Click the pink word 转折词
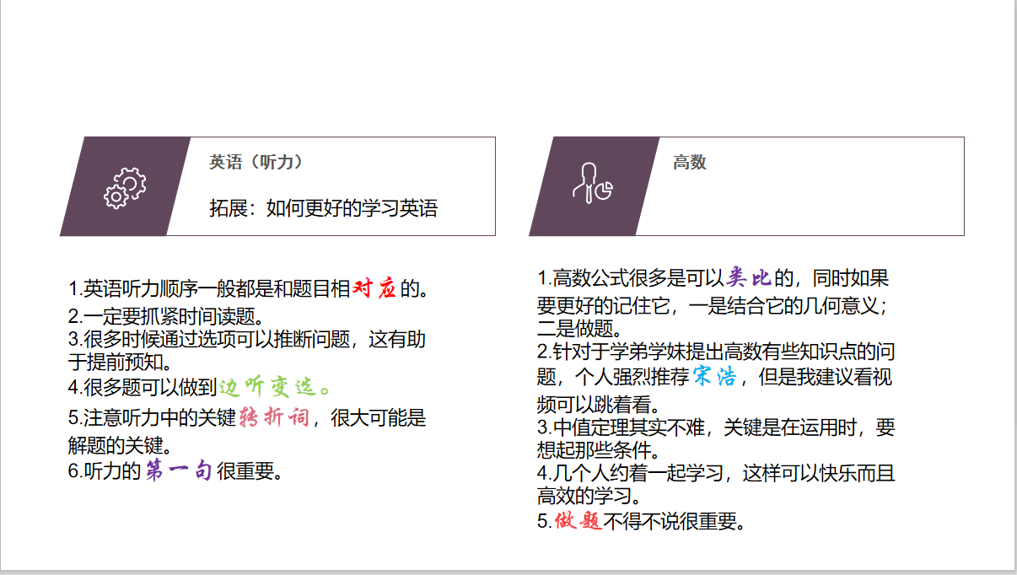 coord(274,416)
